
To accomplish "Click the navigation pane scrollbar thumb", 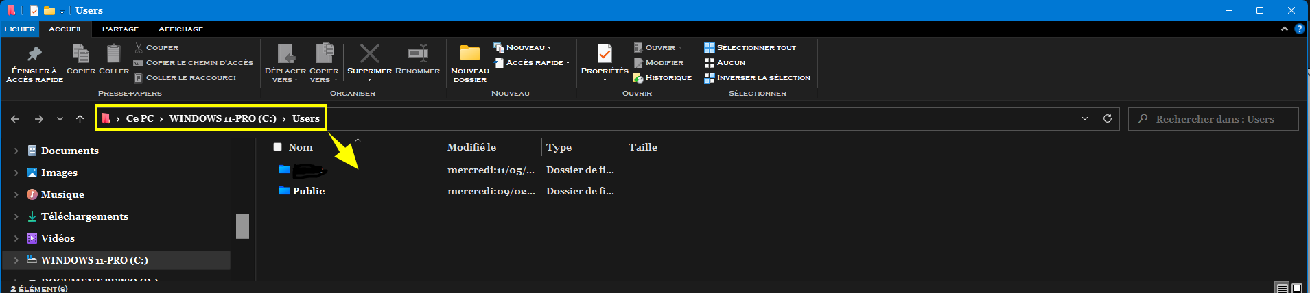I will (242, 226).
